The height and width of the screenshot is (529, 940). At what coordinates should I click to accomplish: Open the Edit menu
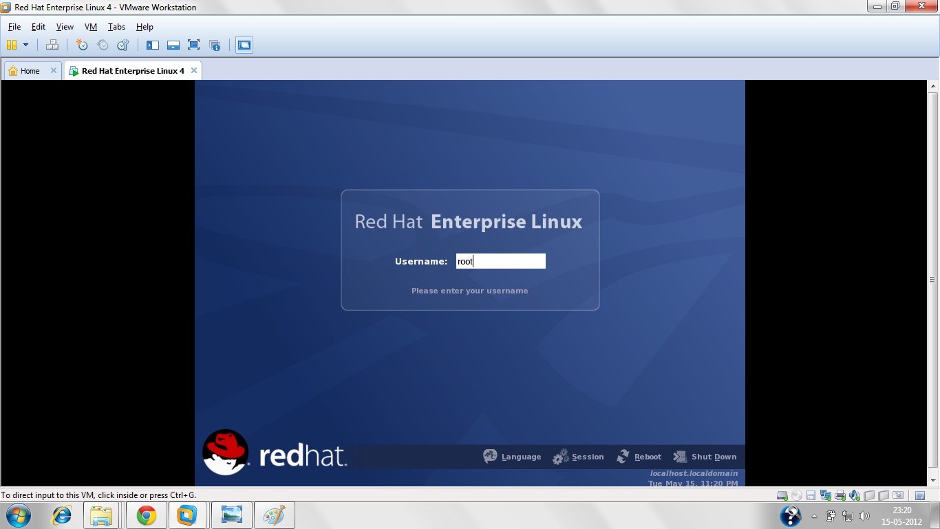[39, 27]
